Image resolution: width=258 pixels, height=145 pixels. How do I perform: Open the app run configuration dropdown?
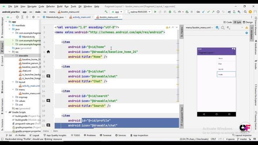(117, 12)
